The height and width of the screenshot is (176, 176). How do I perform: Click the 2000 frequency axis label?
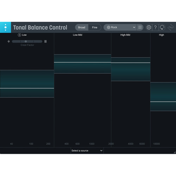point(111,144)
